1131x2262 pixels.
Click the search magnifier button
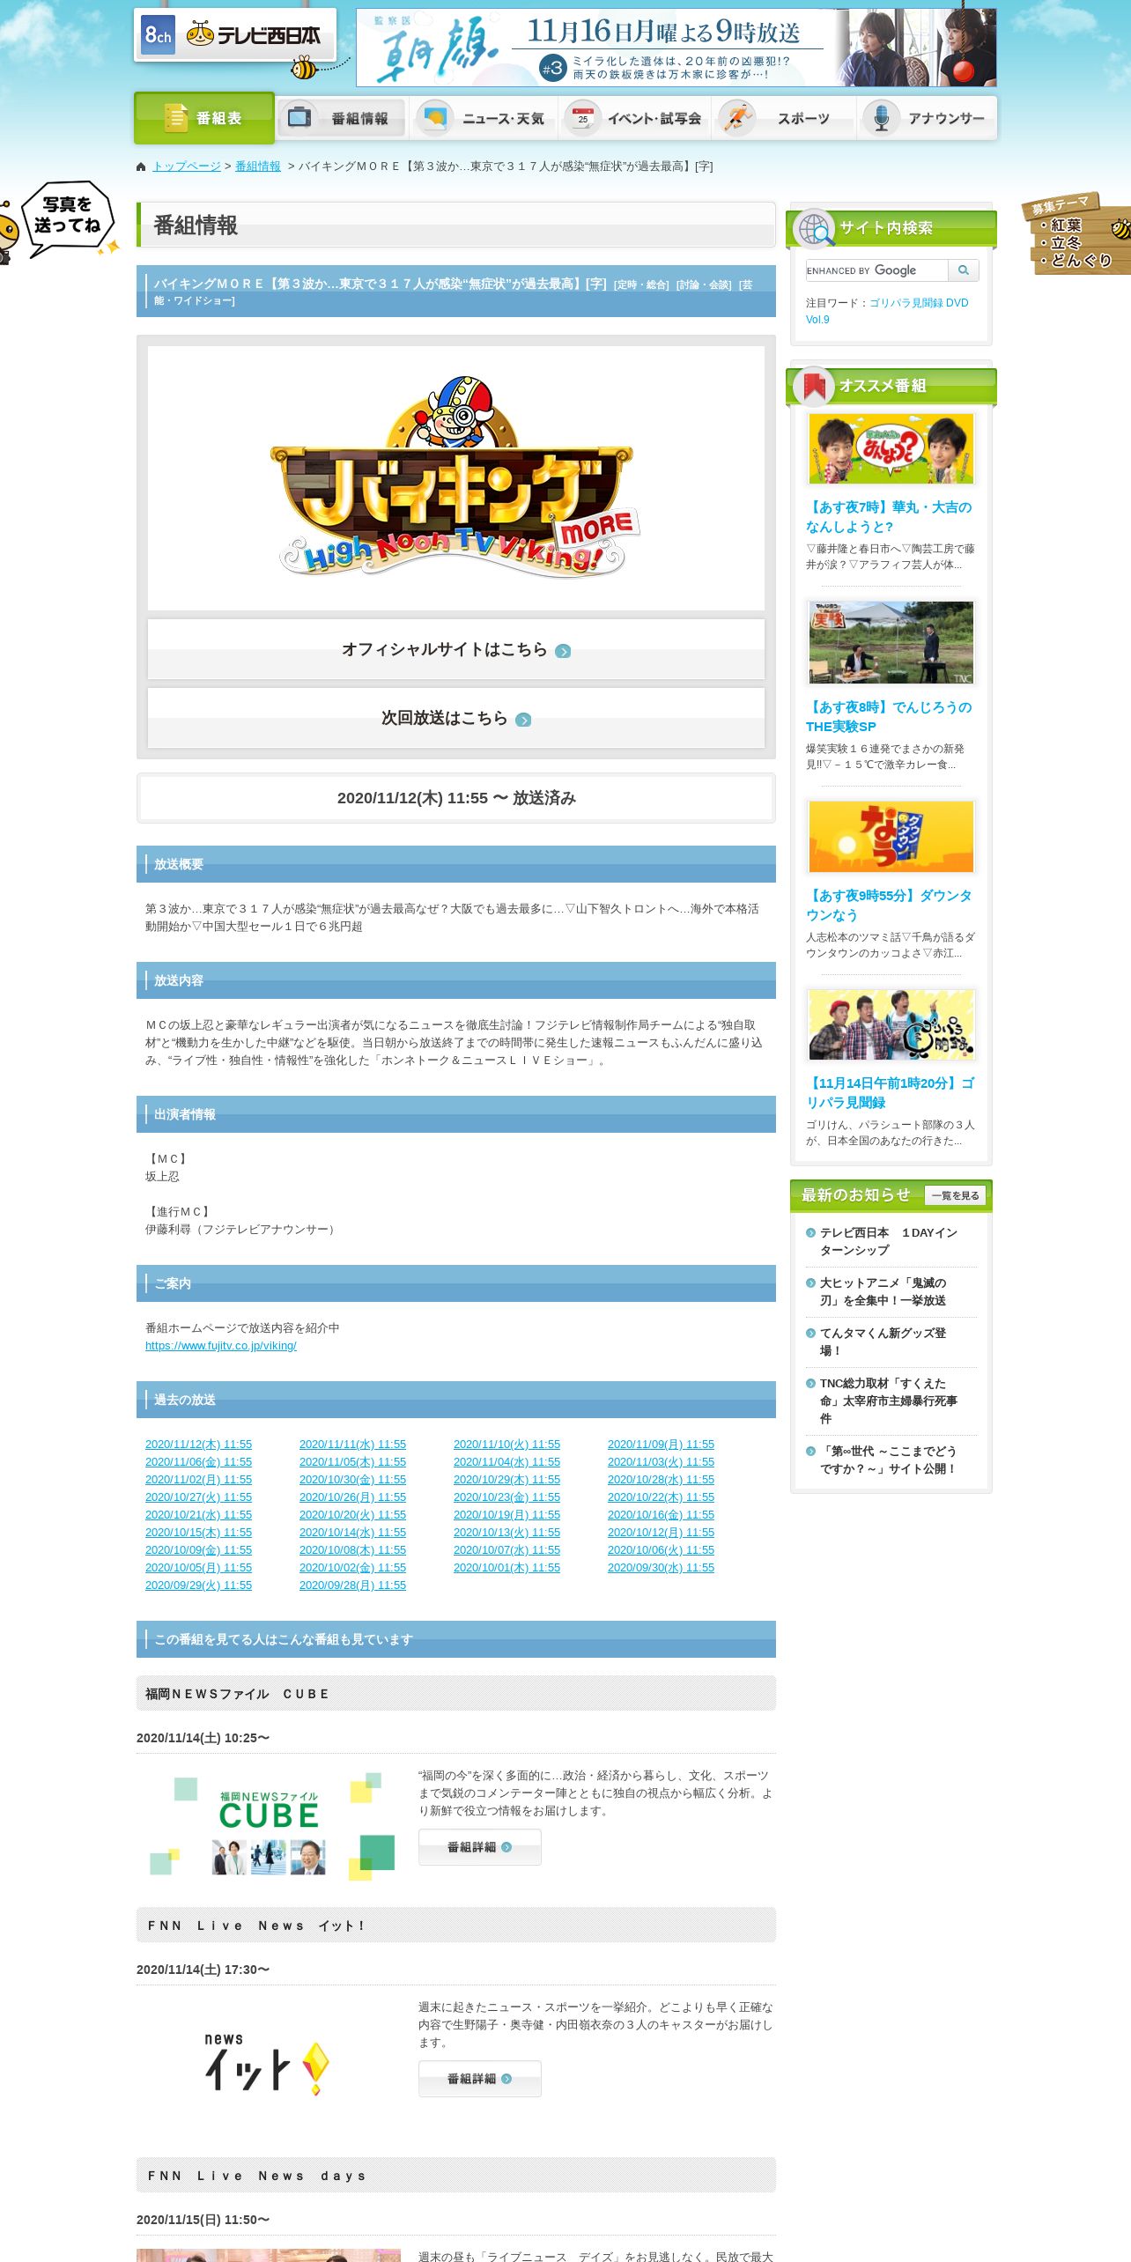click(x=964, y=270)
